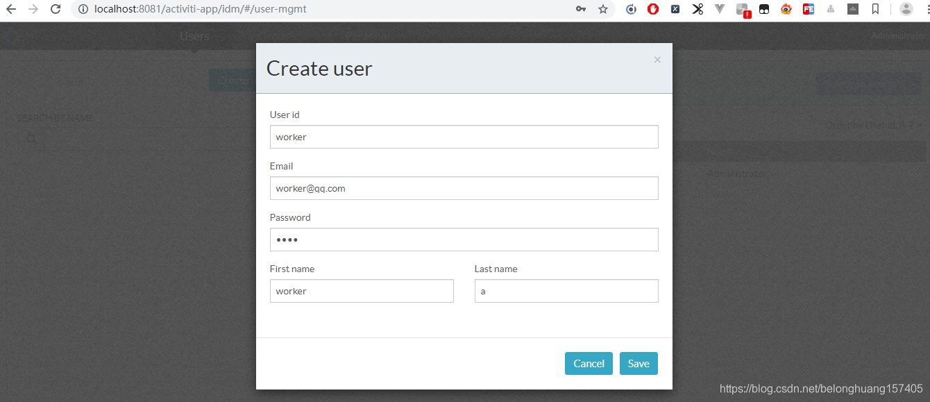Screen dimensions: 930x402
Task: Go back using the browser back arrow
Action: point(11,9)
